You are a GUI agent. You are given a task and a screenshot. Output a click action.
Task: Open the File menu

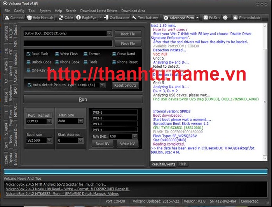pyautogui.click(x=7, y=11)
